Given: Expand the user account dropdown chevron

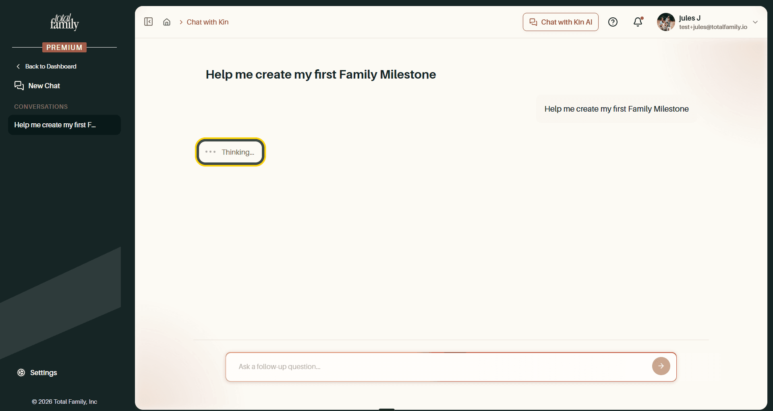Looking at the screenshot, I should (x=755, y=22).
